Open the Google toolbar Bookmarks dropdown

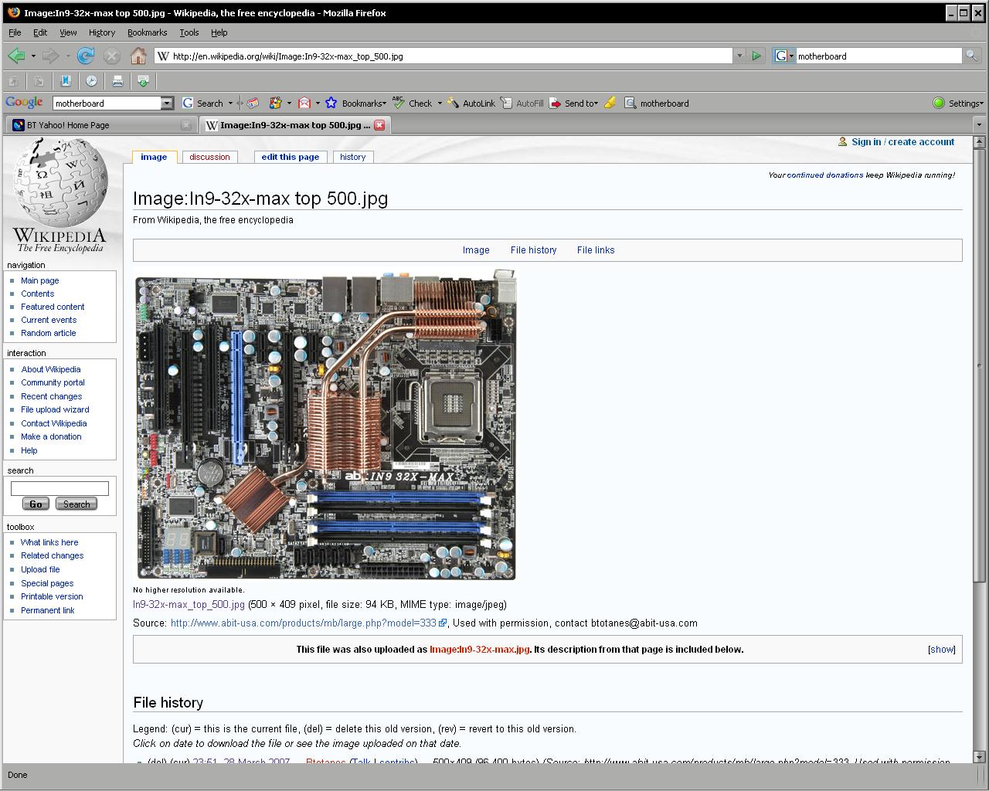coord(355,103)
